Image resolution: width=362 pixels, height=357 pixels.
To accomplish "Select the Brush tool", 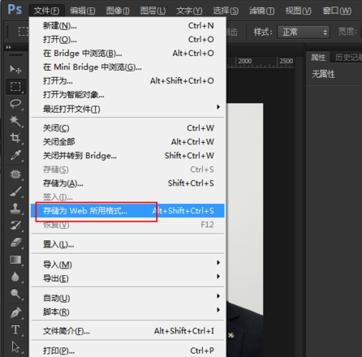I will point(15,191).
